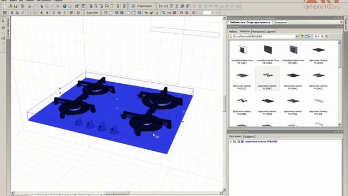Save the project with the floppy disk icon
The height and width of the screenshot is (196, 348).
click(x=16, y=6)
